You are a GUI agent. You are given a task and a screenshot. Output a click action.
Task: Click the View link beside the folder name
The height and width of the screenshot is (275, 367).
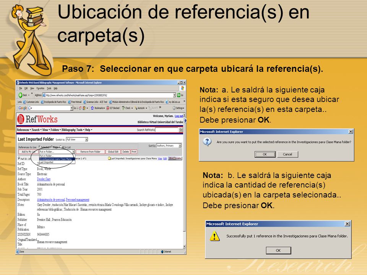[160, 159]
